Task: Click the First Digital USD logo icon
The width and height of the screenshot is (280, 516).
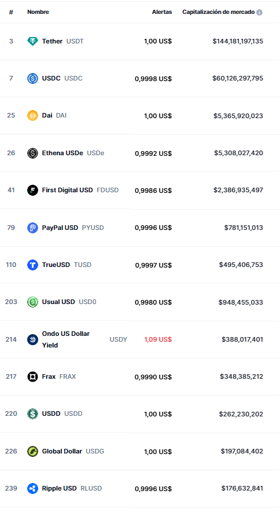Action: (x=32, y=190)
